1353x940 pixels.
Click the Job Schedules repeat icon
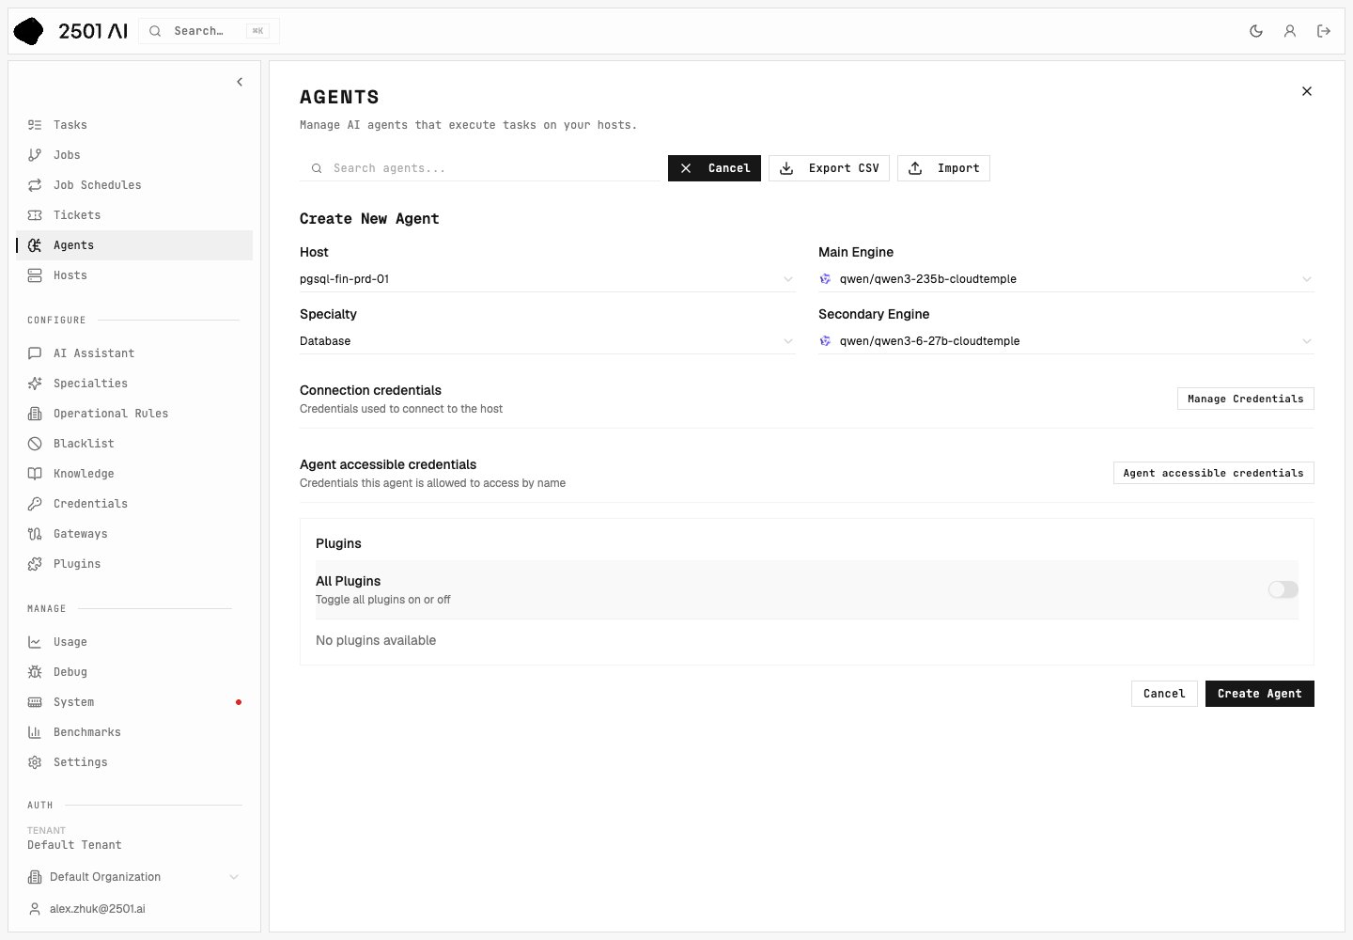coord(35,185)
